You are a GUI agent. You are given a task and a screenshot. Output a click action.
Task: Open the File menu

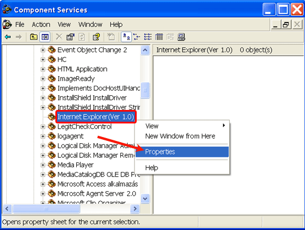[x=20, y=24]
